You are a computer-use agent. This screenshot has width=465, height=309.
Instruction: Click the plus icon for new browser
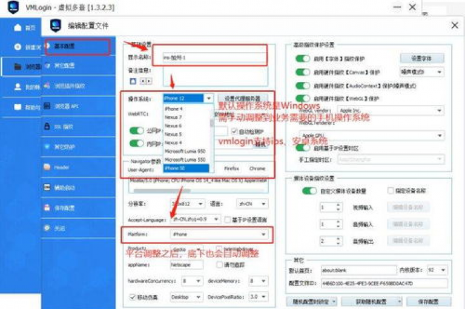pyautogui.click(x=18, y=47)
